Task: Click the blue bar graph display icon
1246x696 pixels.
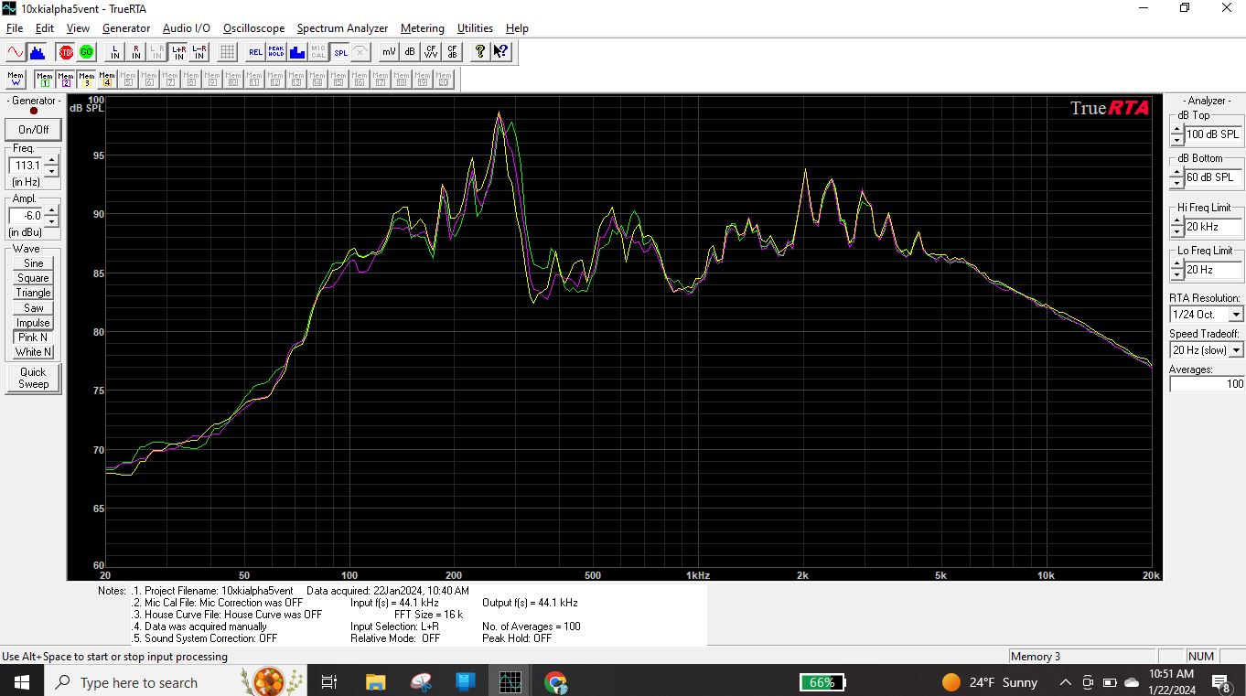Action: tap(297, 52)
